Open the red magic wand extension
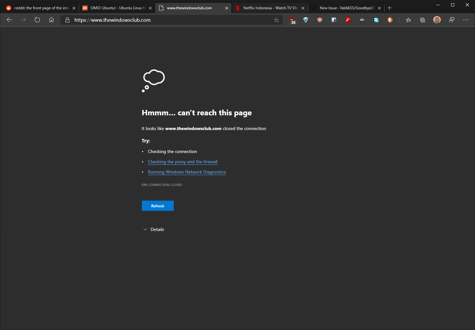 348,20
